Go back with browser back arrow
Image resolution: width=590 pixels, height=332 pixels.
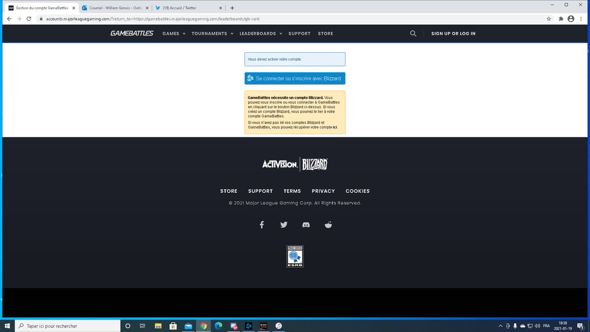9,19
